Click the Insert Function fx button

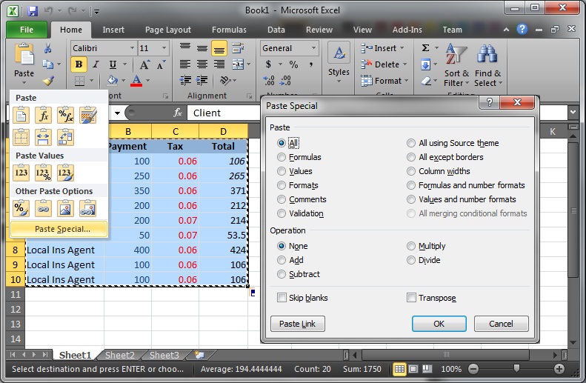tap(178, 113)
